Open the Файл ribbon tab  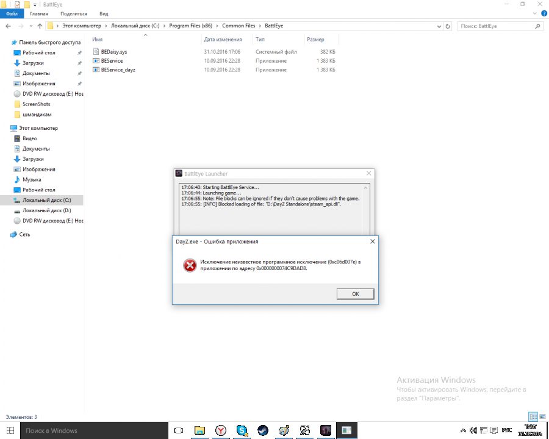click(12, 13)
